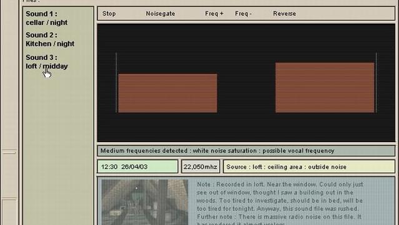Click the left edge scrollbar handle
Image resolution: width=399 pixels, height=225 pixels.
pos(9,152)
